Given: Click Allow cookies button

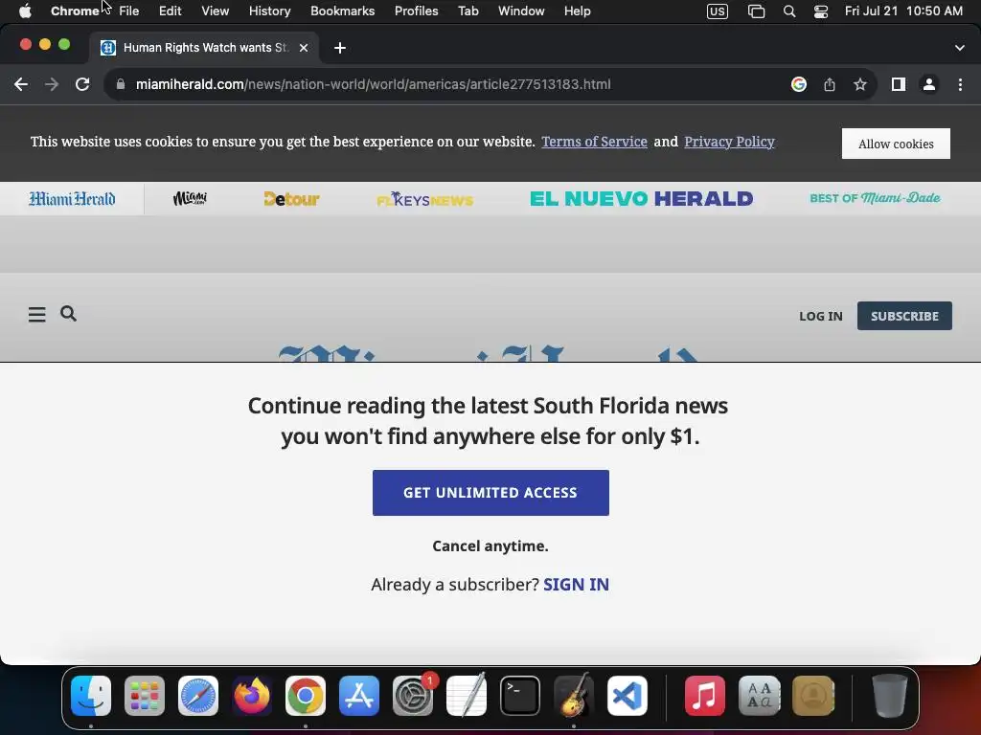Looking at the screenshot, I should 896,144.
